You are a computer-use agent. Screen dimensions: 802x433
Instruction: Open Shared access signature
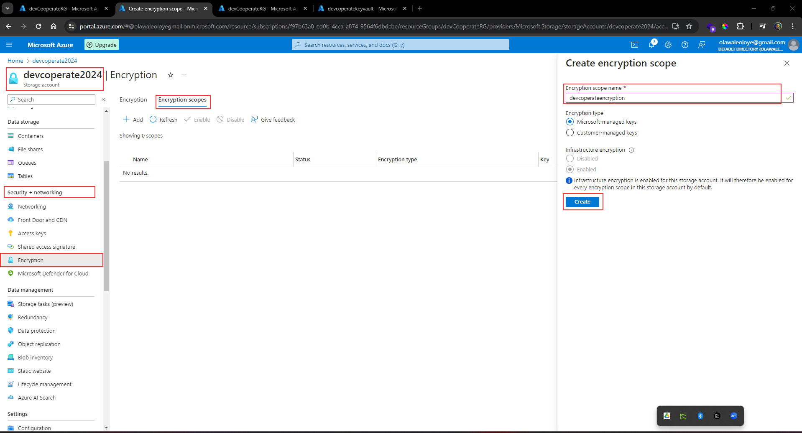tap(47, 247)
